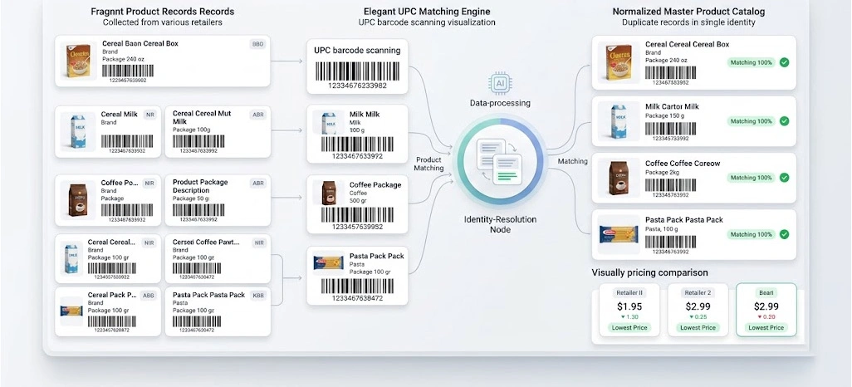Select the milk carton image on Cereal Milk card
852x387 pixels.
[78, 131]
